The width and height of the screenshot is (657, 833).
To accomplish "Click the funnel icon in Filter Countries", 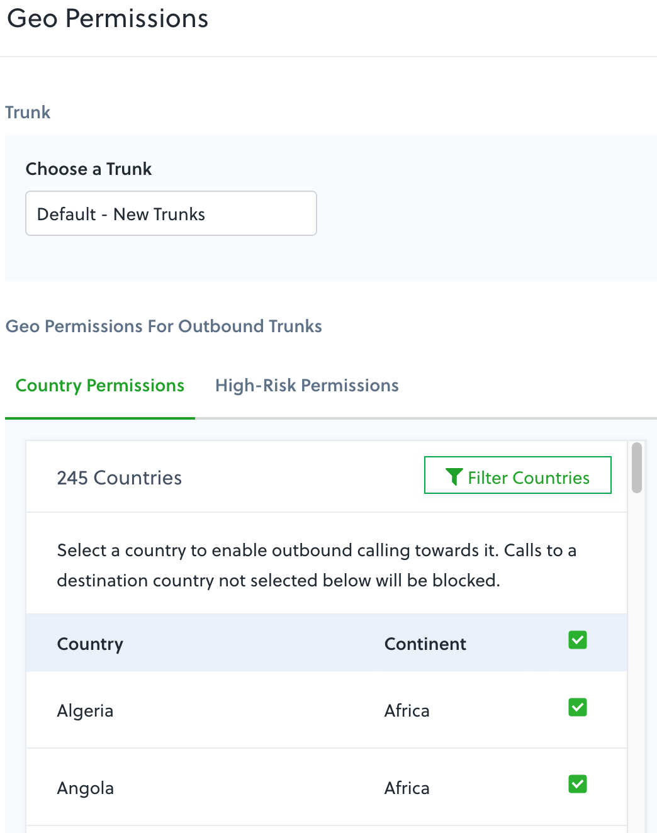I will pos(454,477).
